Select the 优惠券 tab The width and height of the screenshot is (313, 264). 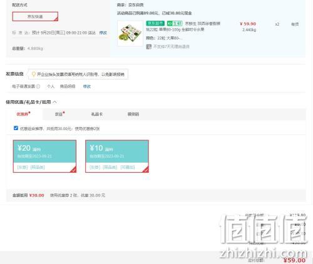[x=23, y=114]
